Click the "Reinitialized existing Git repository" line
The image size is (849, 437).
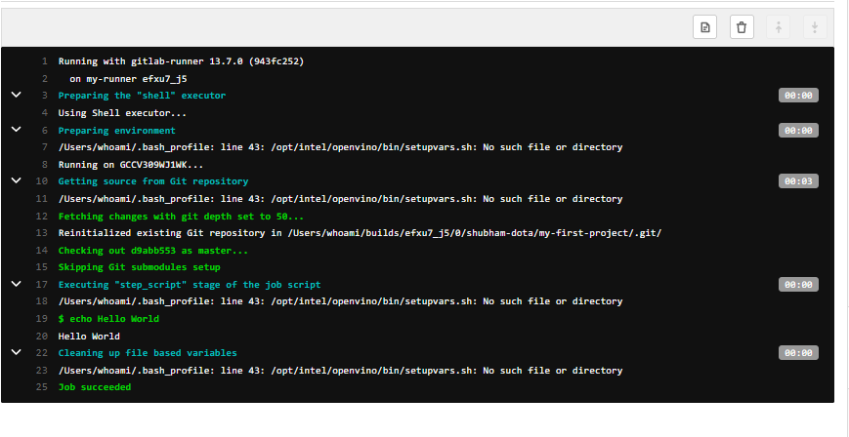point(361,233)
